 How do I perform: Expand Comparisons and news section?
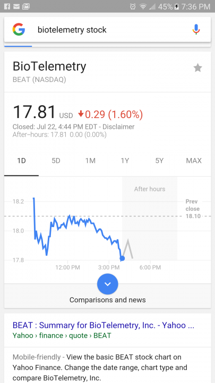coord(107,300)
